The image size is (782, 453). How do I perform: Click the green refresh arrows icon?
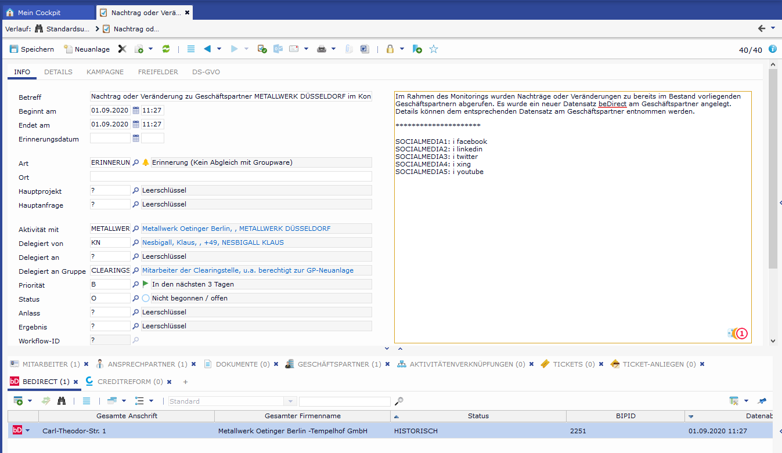(166, 49)
